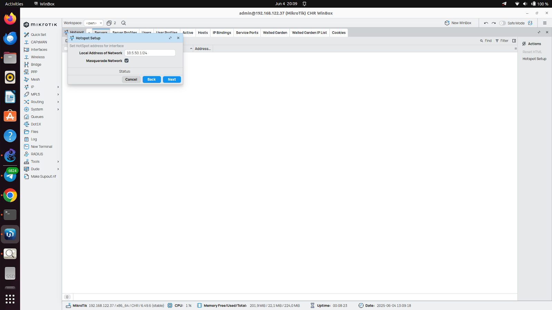The width and height of the screenshot is (552, 310).
Task: Open Telegram from the dock
Action: tap(10, 176)
